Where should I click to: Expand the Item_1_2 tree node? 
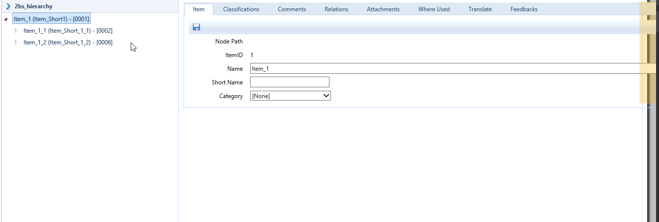[x=16, y=42]
